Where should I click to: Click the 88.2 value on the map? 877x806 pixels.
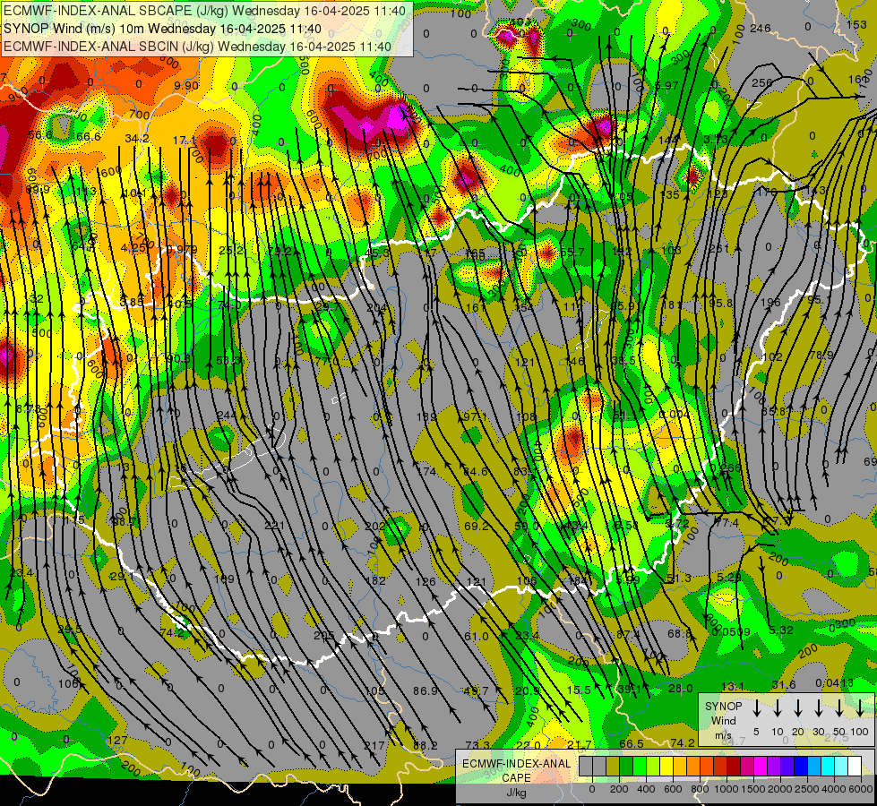coord(426,746)
